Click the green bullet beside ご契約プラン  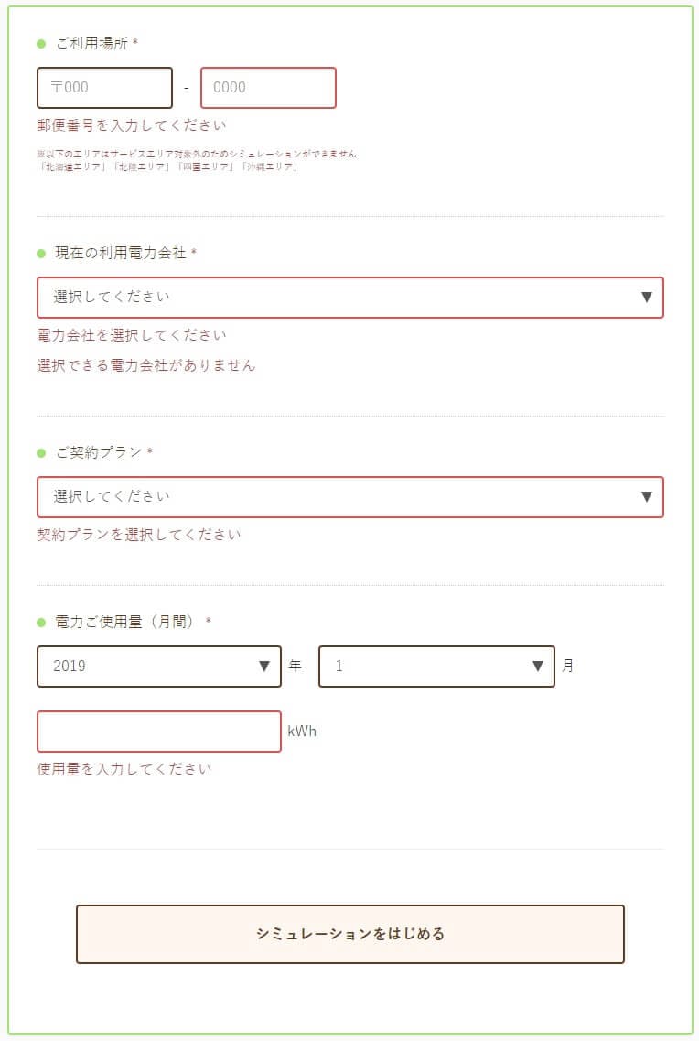coord(41,453)
